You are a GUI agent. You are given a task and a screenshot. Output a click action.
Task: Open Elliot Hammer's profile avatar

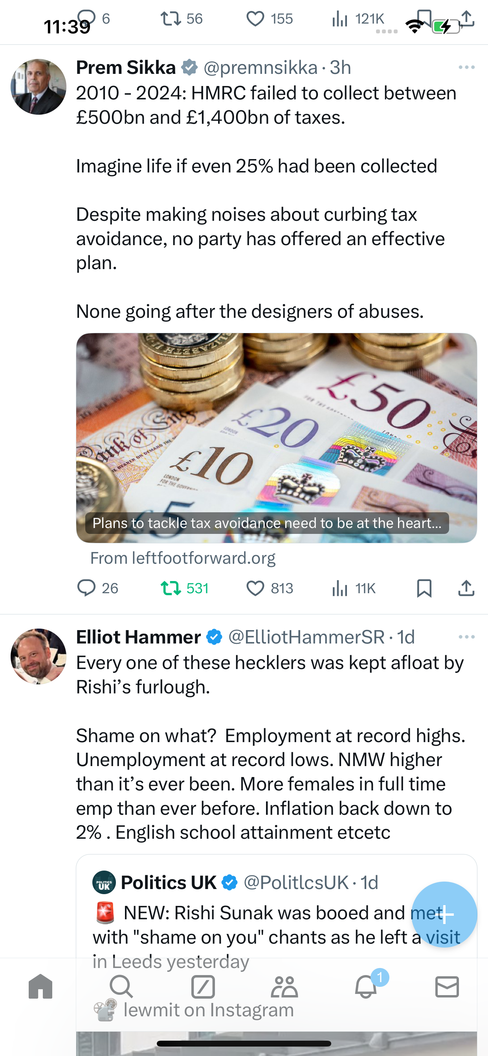click(39, 656)
